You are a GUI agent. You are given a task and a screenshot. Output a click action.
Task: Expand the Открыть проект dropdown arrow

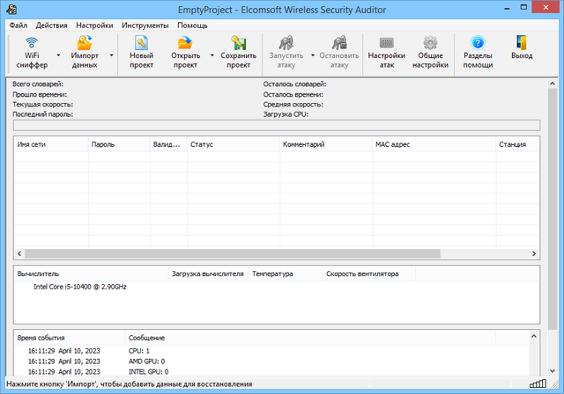(x=211, y=54)
